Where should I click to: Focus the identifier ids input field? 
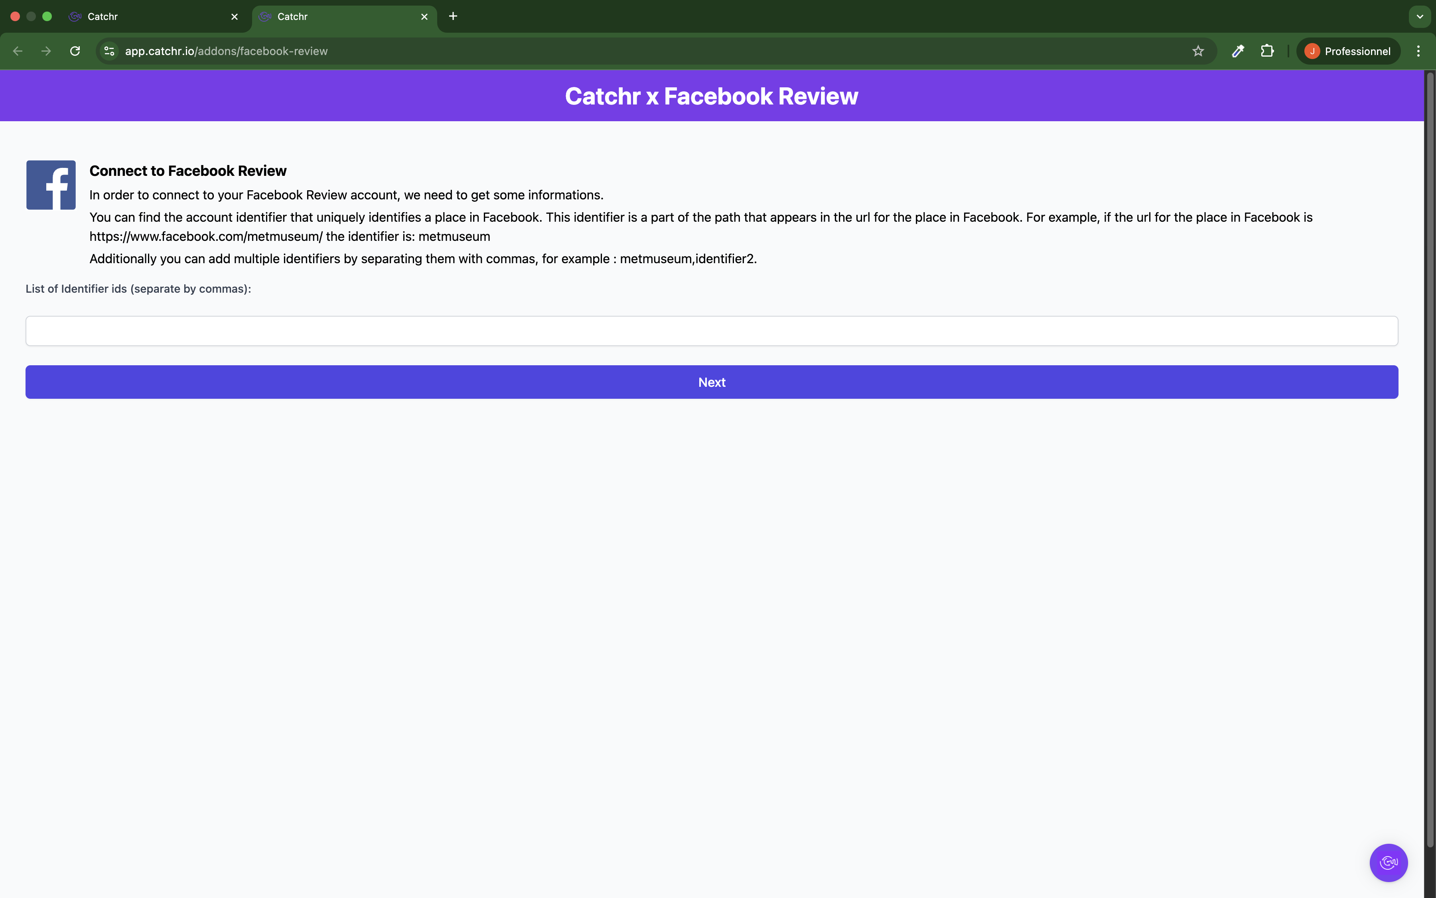[712, 331]
